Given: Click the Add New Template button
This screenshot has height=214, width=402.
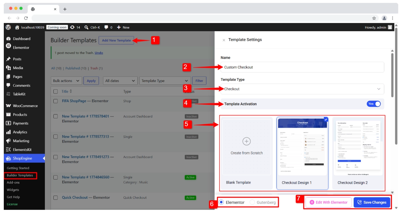Looking at the screenshot, I should (116, 40).
